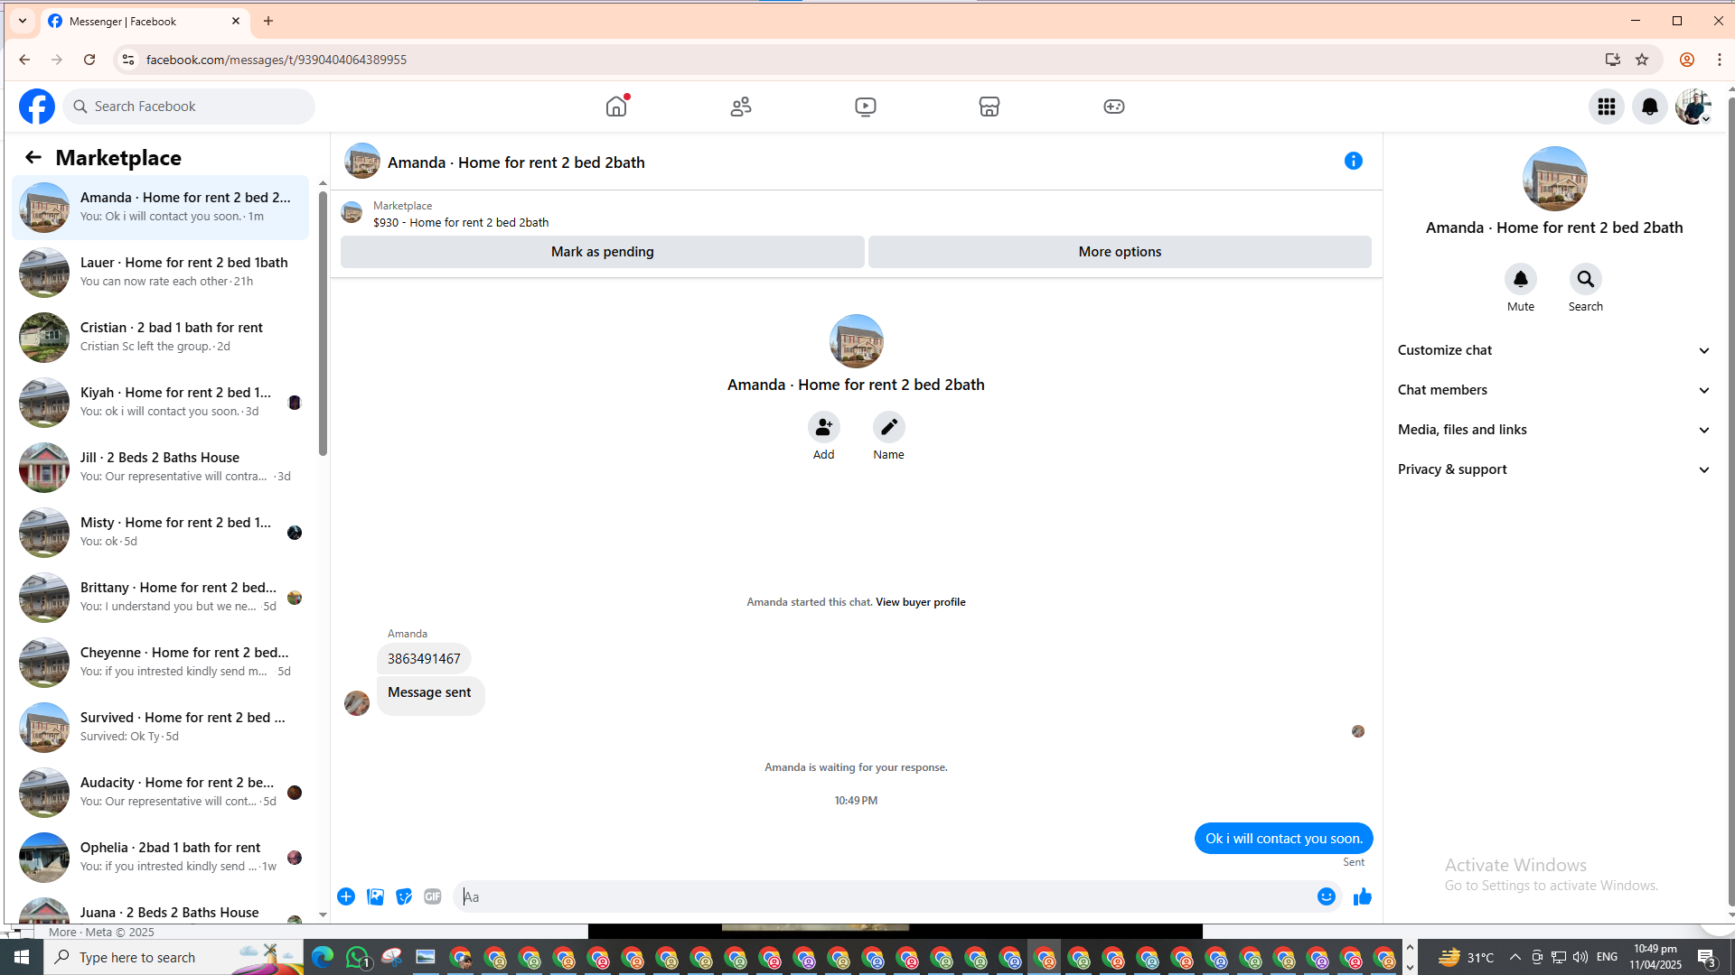The image size is (1735, 975).
Task: Expand the Privacy & support section
Action: 1554,469
